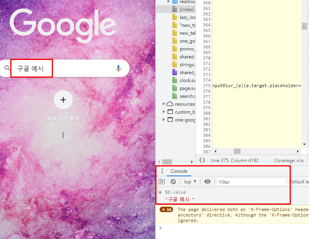
Task: Toggle the live expression eye icon
Action: (207, 181)
